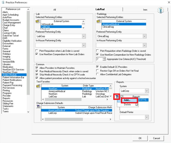Screen dimensions: 171x143
Task: Click the AUC Threshold value field
Action: tap(100, 59)
